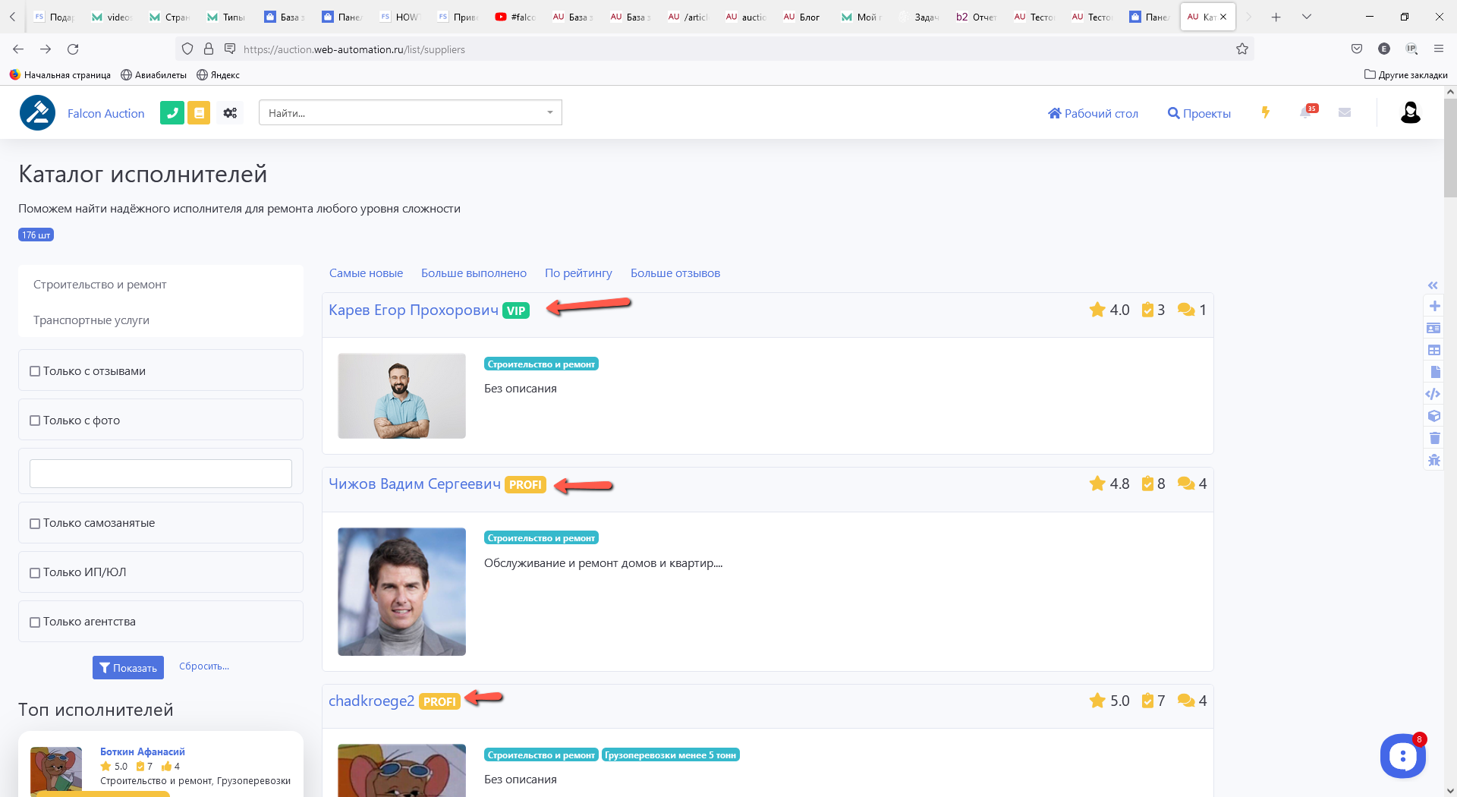Click the bug icon in right sidebar
Screen dimensions: 1457x797
point(1434,460)
